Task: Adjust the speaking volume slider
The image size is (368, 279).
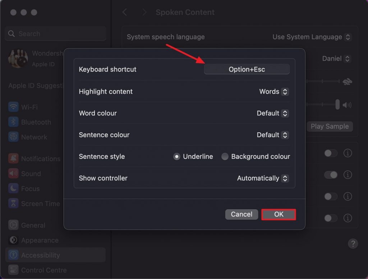Action: 337,105
